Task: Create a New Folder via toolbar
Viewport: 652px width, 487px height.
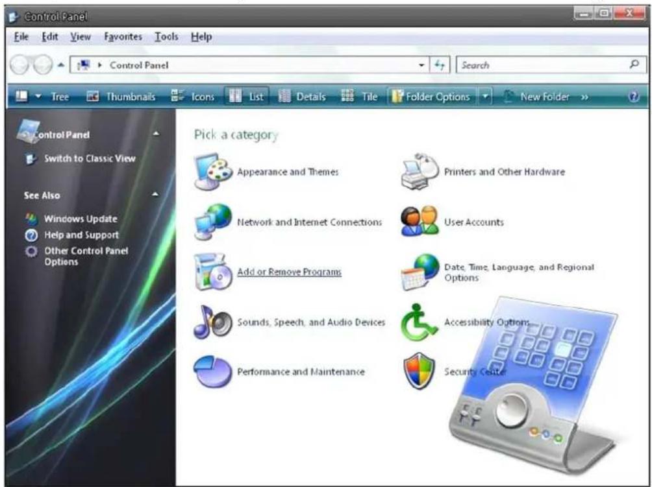Action: [x=536, y=97]
